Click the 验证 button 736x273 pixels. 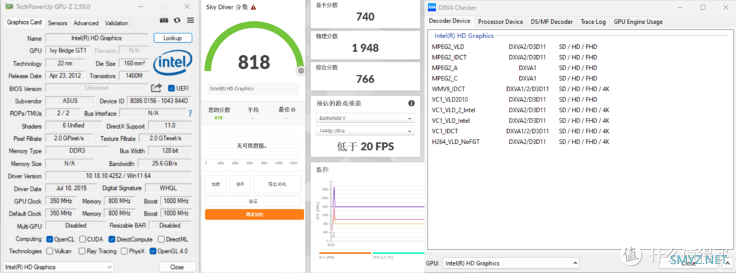coord(253,202)
